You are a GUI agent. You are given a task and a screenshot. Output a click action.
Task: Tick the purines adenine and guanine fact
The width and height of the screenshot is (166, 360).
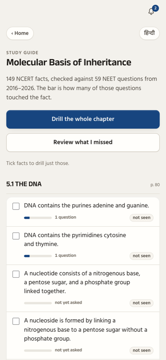16,206
